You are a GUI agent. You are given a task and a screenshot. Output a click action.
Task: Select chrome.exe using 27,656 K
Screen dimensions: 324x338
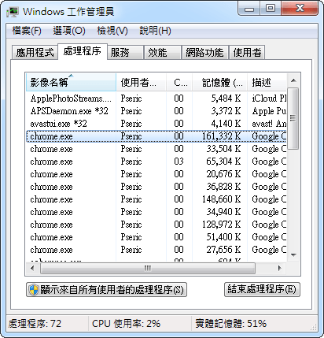(156, 250)
